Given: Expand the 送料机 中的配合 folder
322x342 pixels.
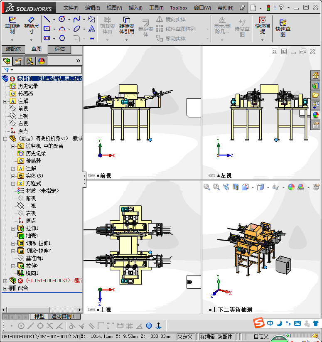Looking at the screenshot, I should pyautogui.click(x=13, y=146).
